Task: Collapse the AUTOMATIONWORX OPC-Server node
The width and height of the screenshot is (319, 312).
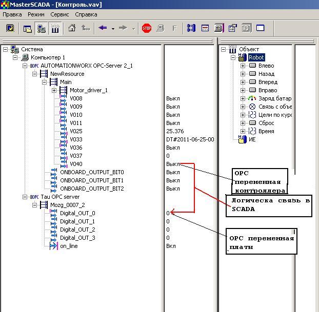Action: pos(25,66)
